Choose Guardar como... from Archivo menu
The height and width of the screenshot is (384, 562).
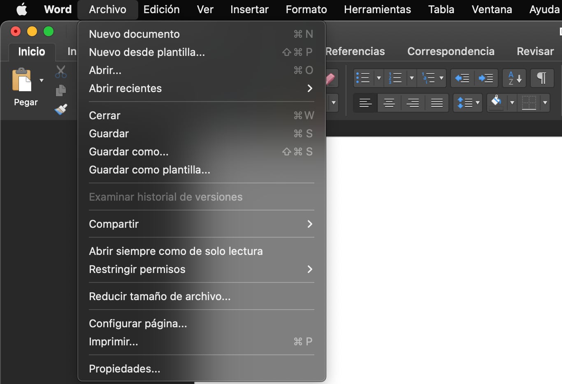(129, 152)
